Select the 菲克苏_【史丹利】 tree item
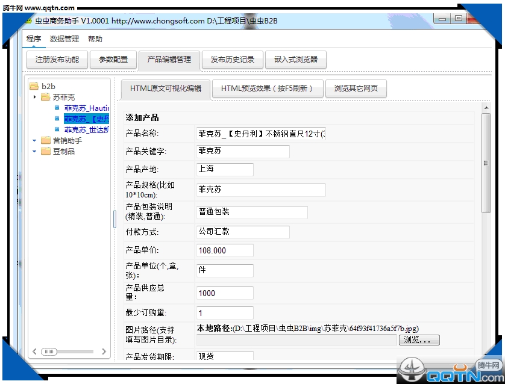The width and height of the screenshot is (505, 384). coord(86,119)
